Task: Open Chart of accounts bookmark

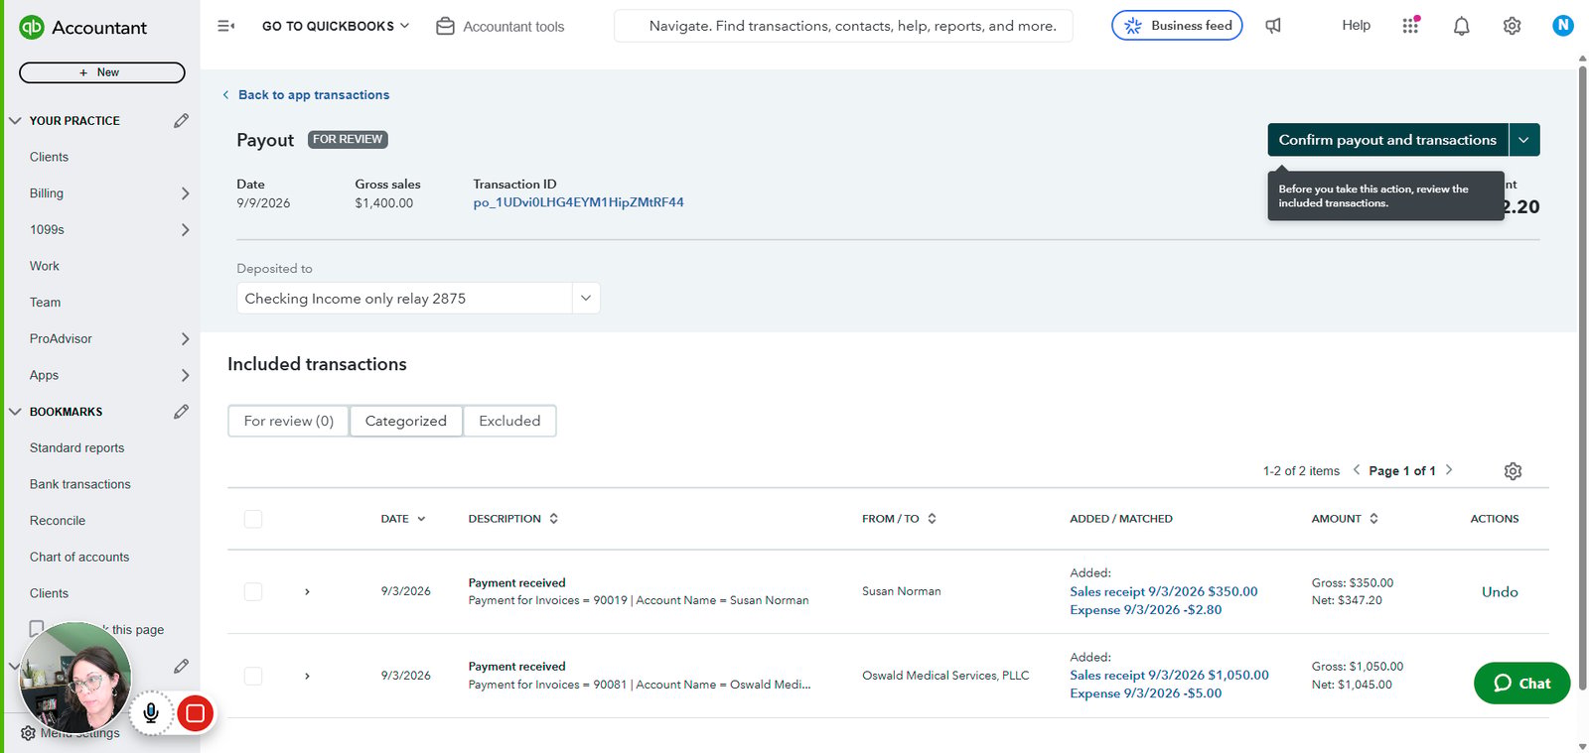Action: (x=79, y=557)
